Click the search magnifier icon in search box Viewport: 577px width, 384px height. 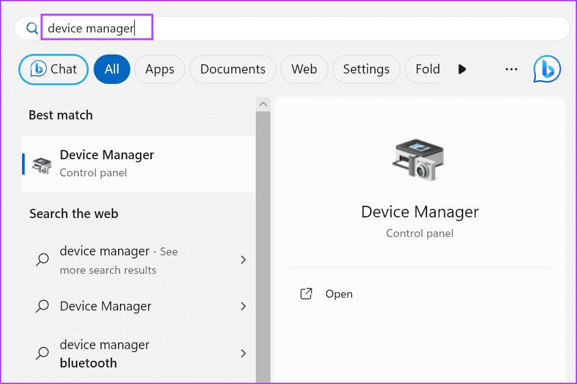coord(32,28)
